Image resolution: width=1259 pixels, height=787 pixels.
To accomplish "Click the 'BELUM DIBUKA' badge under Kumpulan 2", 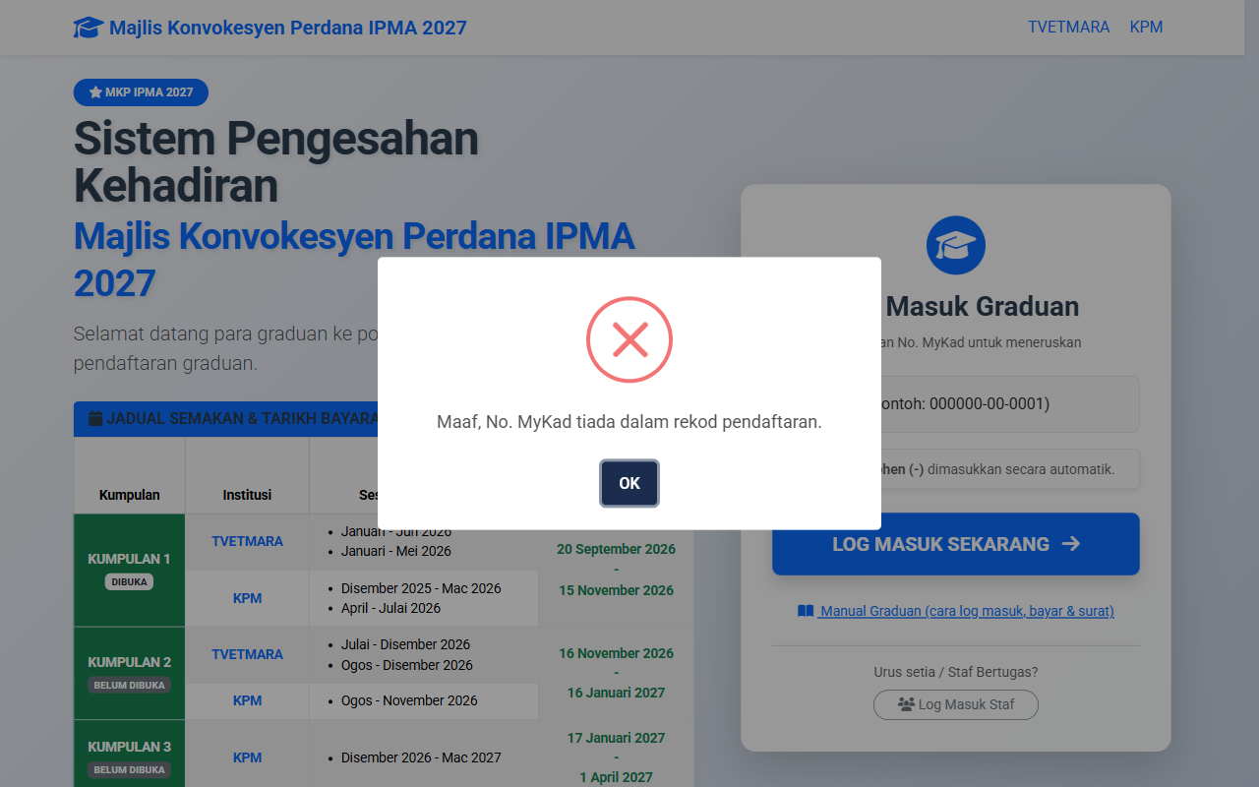I will 129,685.
